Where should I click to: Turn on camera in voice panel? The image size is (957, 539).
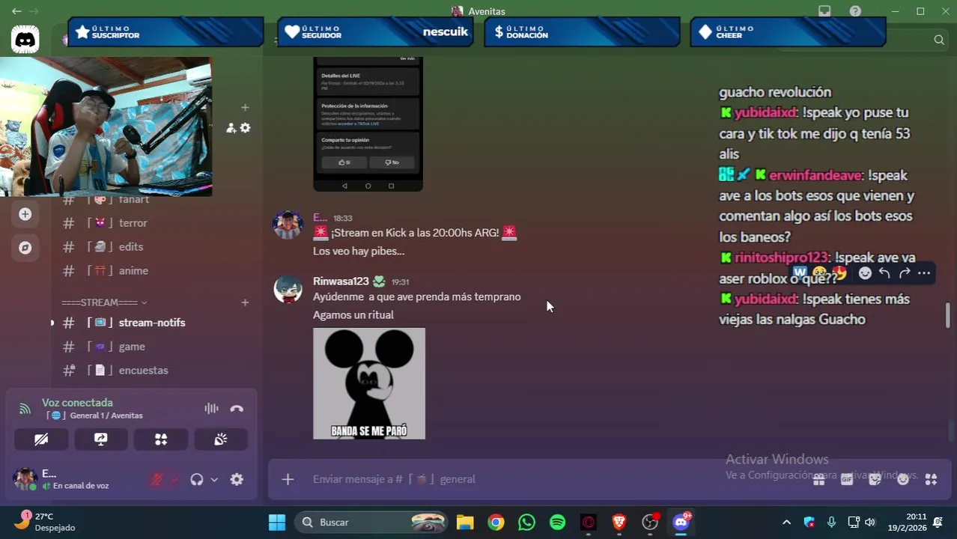[x=41, y=439]
